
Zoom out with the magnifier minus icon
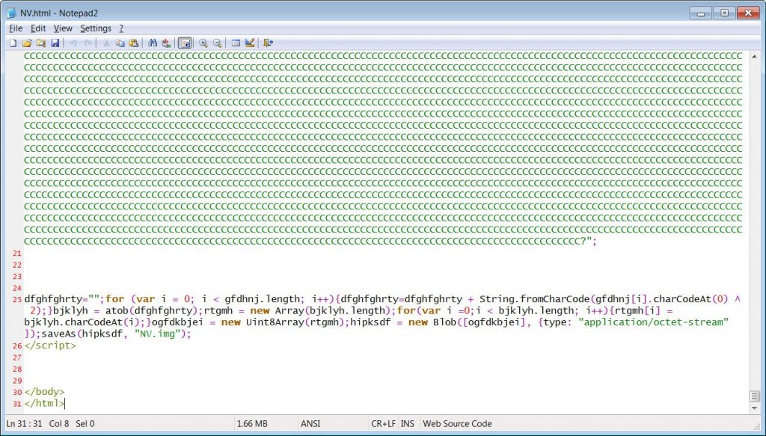pos(218,43)
